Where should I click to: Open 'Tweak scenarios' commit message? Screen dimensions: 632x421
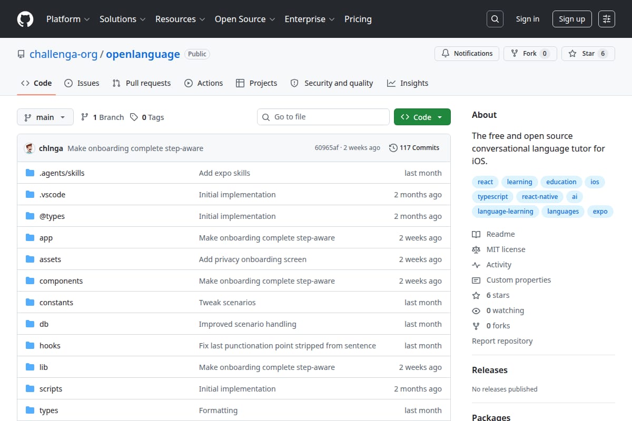pos(228,303)
